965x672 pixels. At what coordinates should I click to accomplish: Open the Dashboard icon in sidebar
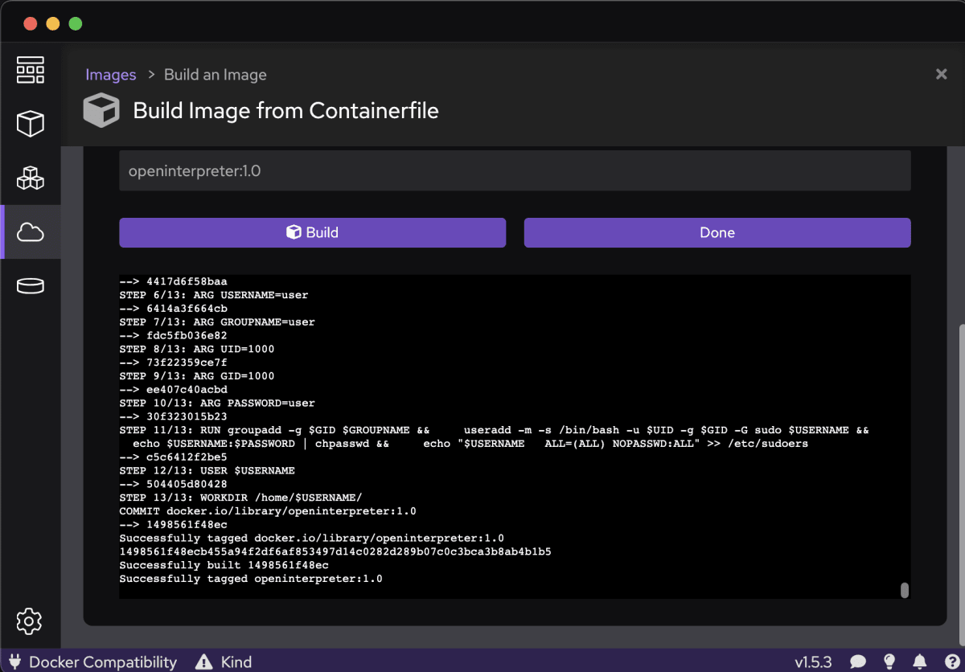tap(30, 71)
